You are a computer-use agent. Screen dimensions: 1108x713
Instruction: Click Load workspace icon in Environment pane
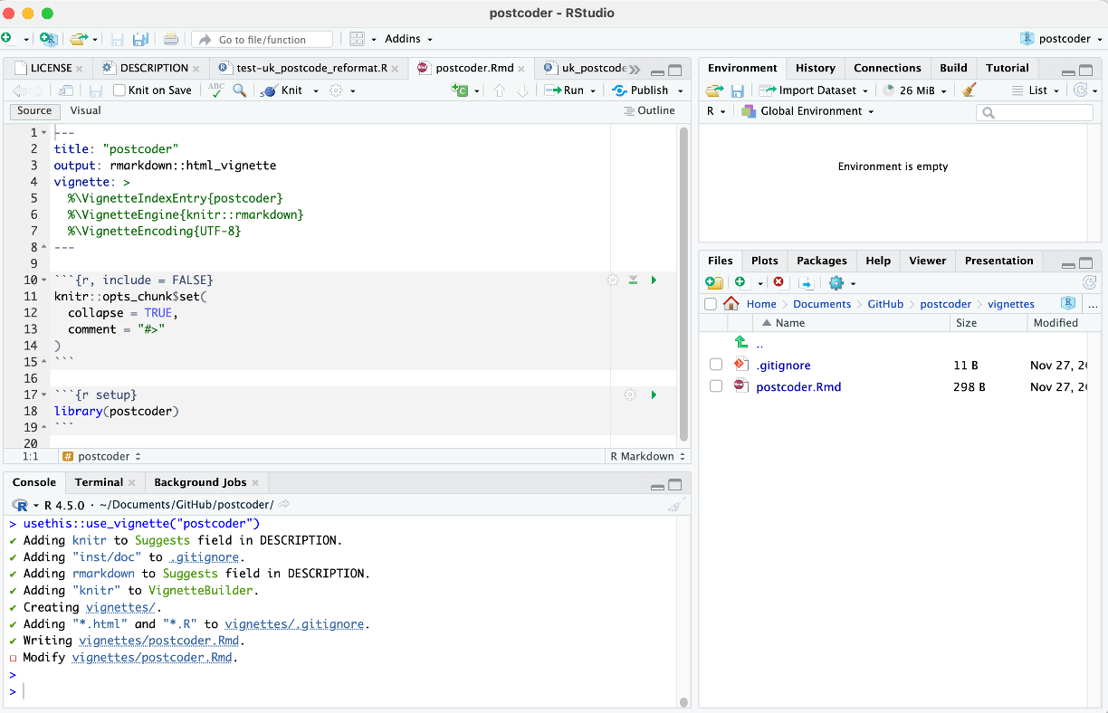[714, 90]
